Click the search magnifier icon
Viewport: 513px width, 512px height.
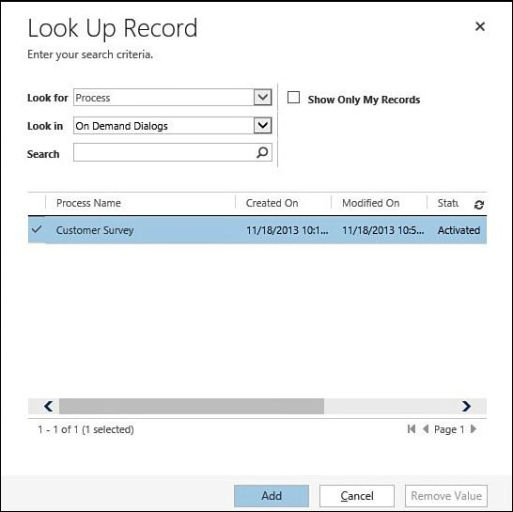click(262, 152)
